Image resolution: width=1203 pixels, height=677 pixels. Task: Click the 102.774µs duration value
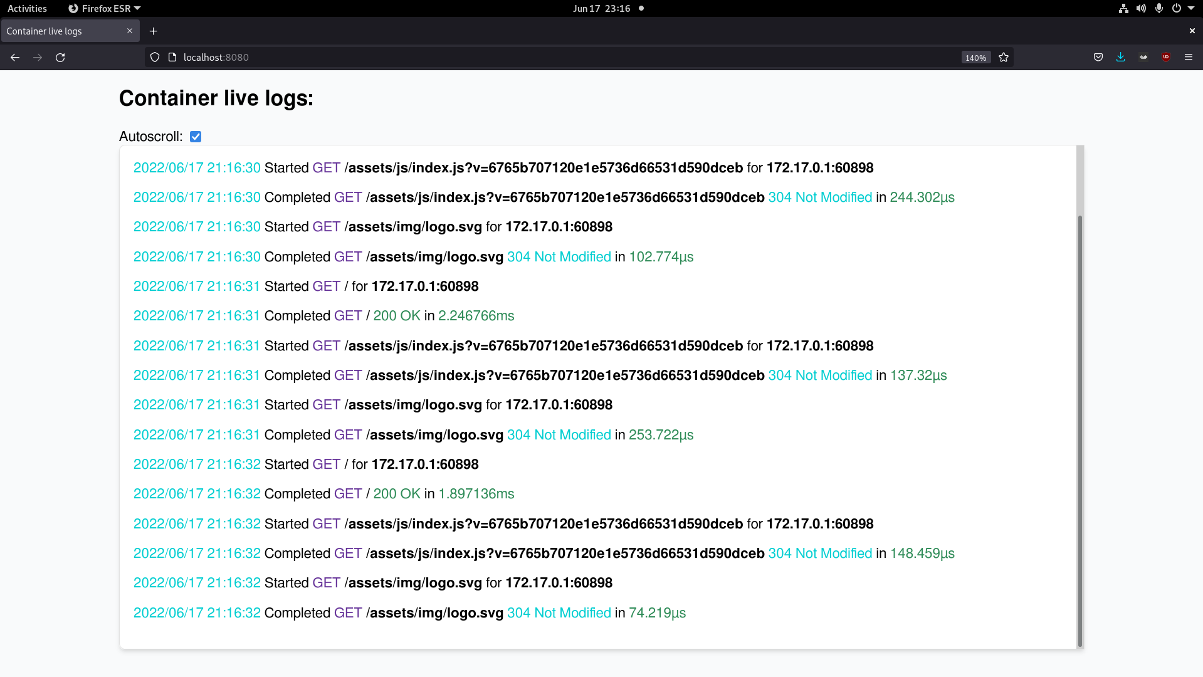(661, 257)
